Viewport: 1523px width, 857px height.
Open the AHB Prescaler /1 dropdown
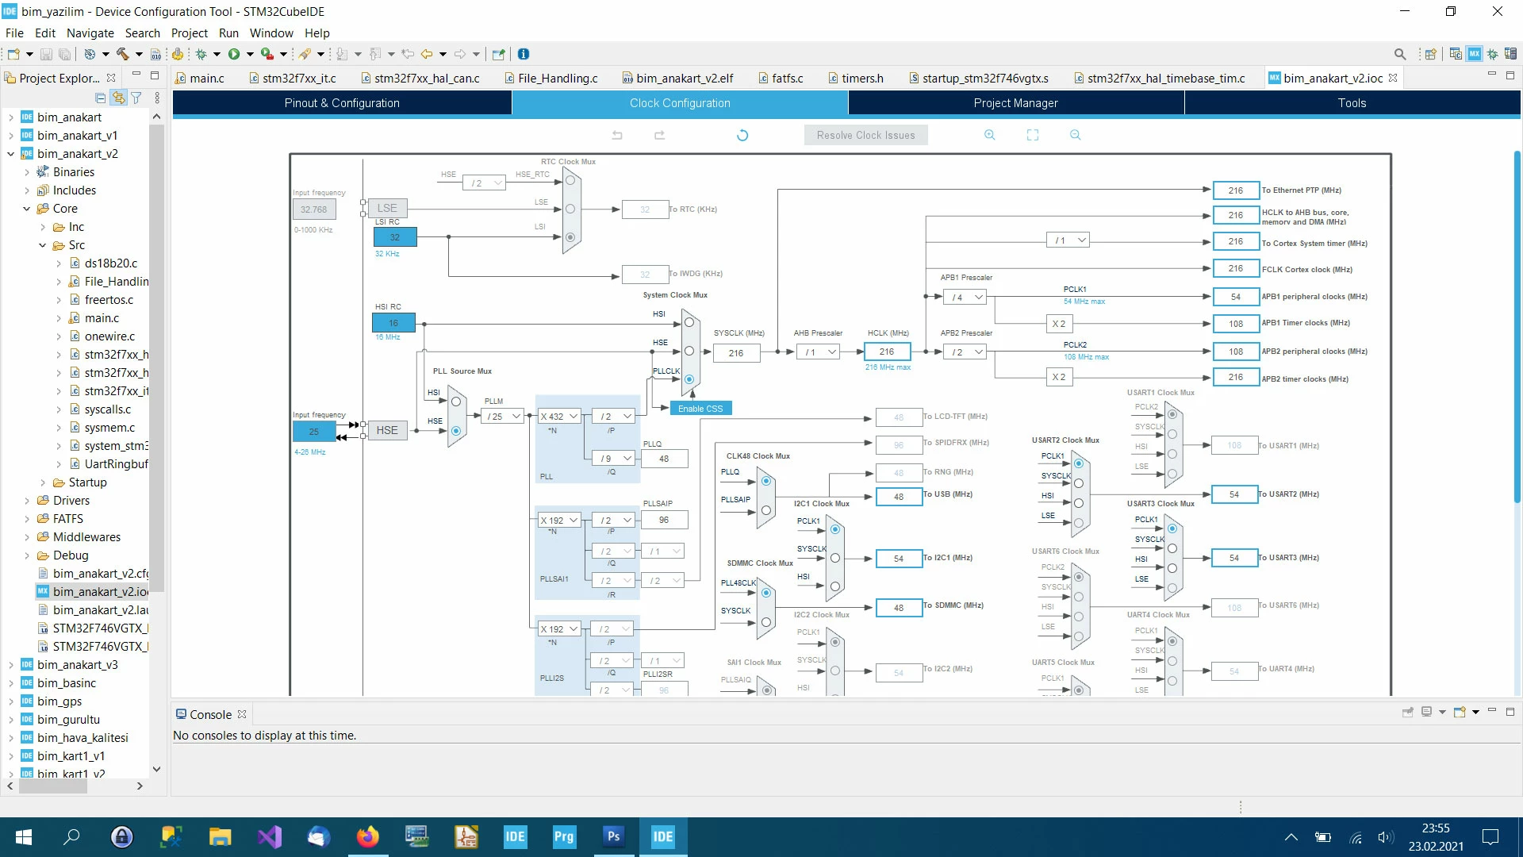819,352
